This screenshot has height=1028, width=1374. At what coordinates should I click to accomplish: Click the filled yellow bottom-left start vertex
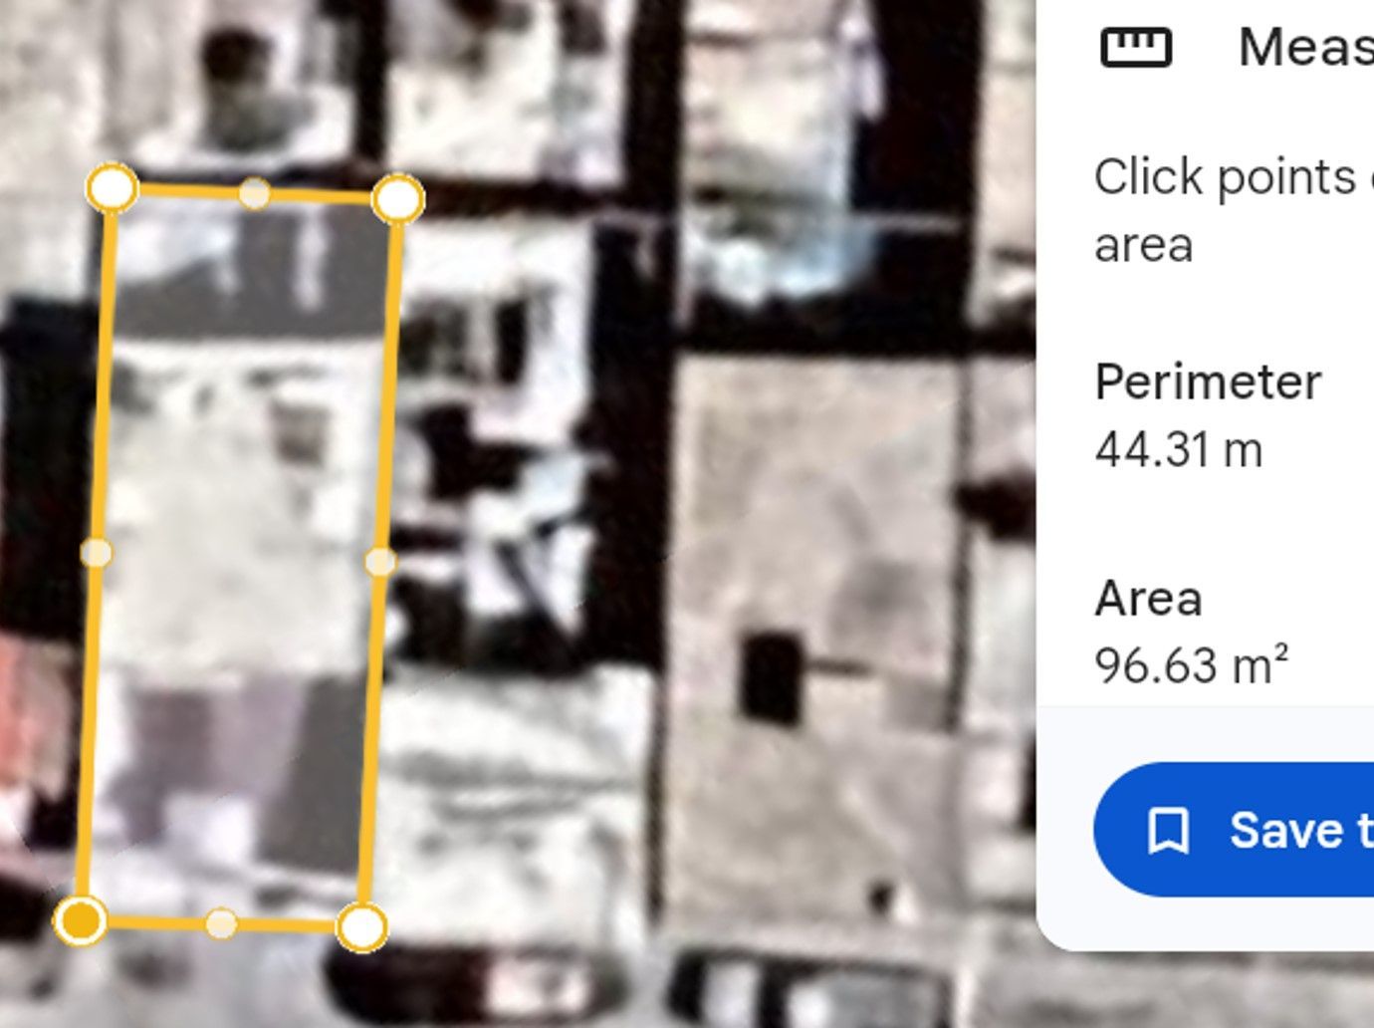pyautogui.click(x=81, y=919)
